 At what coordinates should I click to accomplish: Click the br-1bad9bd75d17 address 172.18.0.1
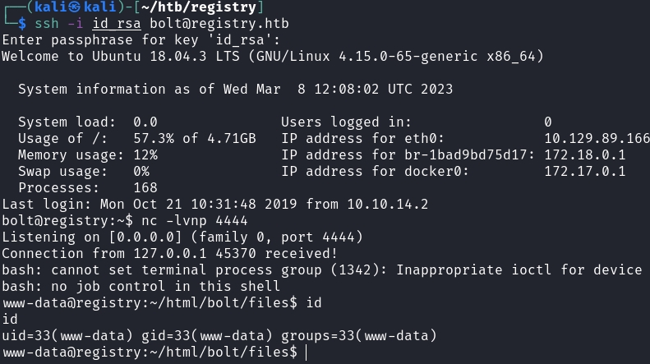pos(584,154)
